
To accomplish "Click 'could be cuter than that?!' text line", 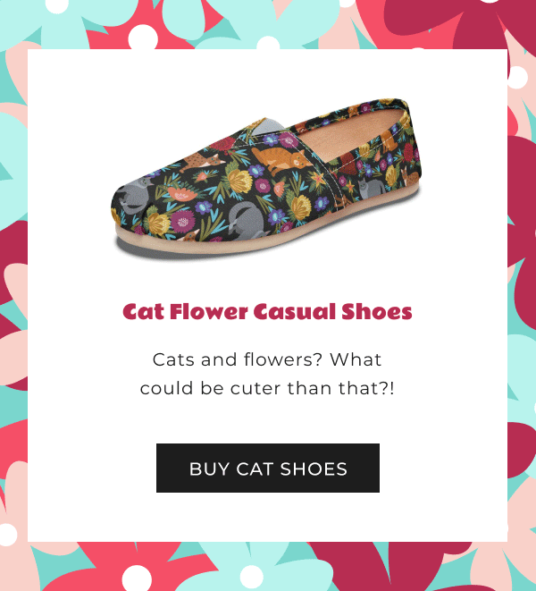I will pos(267,388).
